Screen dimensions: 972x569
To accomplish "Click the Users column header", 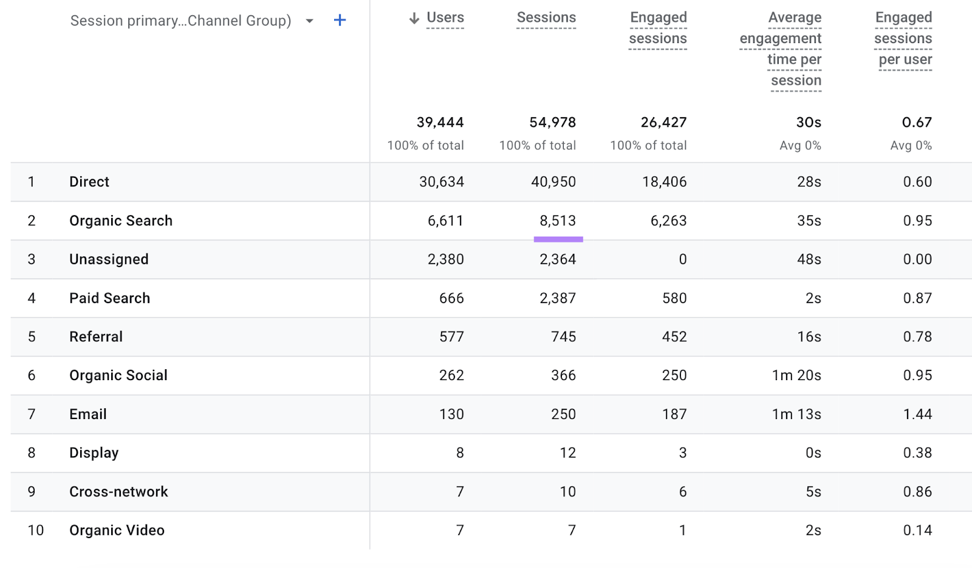I will click(x=445, y=18).
